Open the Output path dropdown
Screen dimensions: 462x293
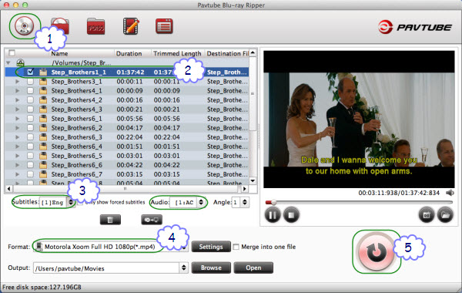click(x=183, y=268)
